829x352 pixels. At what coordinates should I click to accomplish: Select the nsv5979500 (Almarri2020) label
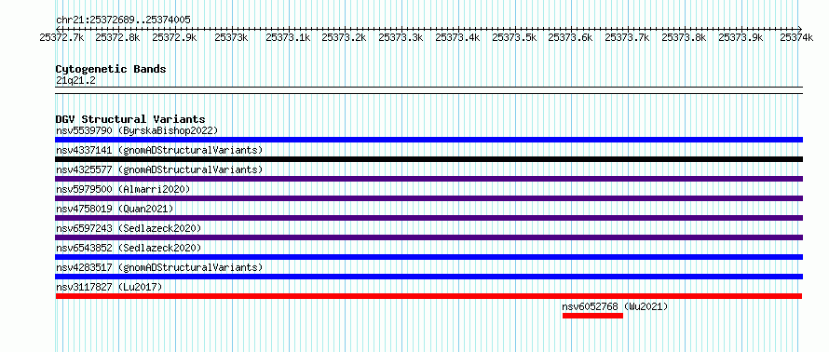[x=123, y=189]
